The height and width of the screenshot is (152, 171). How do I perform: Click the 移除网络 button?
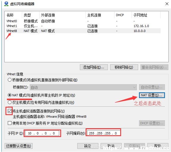click(124, 67)
